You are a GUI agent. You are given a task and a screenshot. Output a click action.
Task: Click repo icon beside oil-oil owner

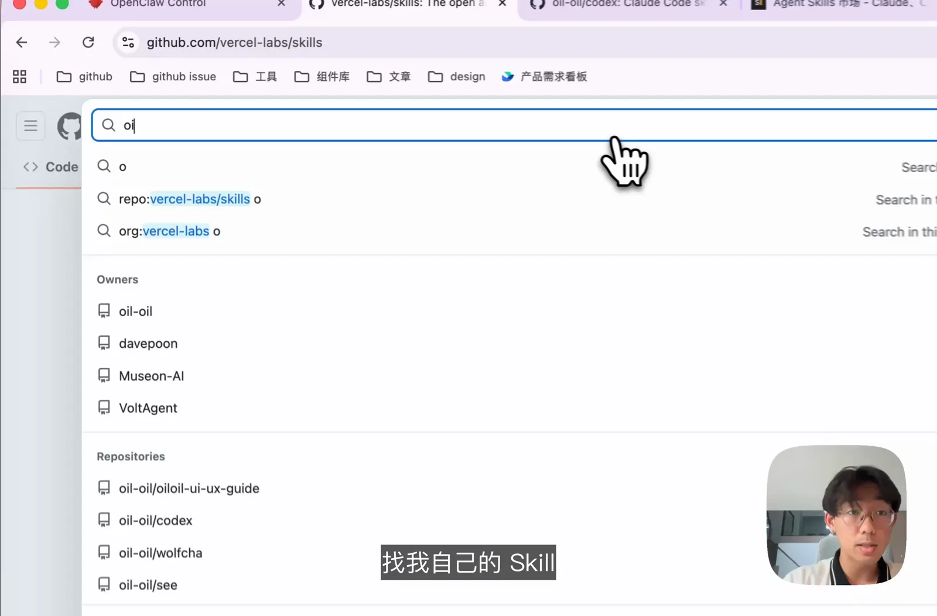(x=104, y=311)
